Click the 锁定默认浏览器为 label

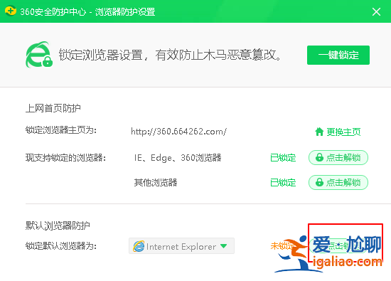(61, 246)
